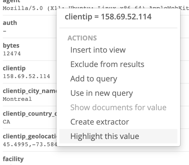Screen dimensions: 189x165
Task: Click 'Show documents for value' entry
Action: (118, 108)
